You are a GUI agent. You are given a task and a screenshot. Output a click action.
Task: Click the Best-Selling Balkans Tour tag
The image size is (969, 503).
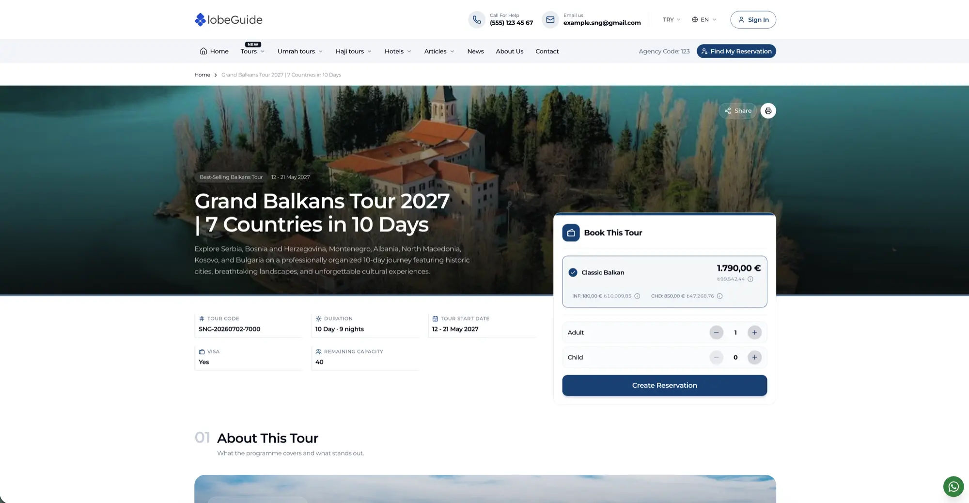[x=231, y=177]
